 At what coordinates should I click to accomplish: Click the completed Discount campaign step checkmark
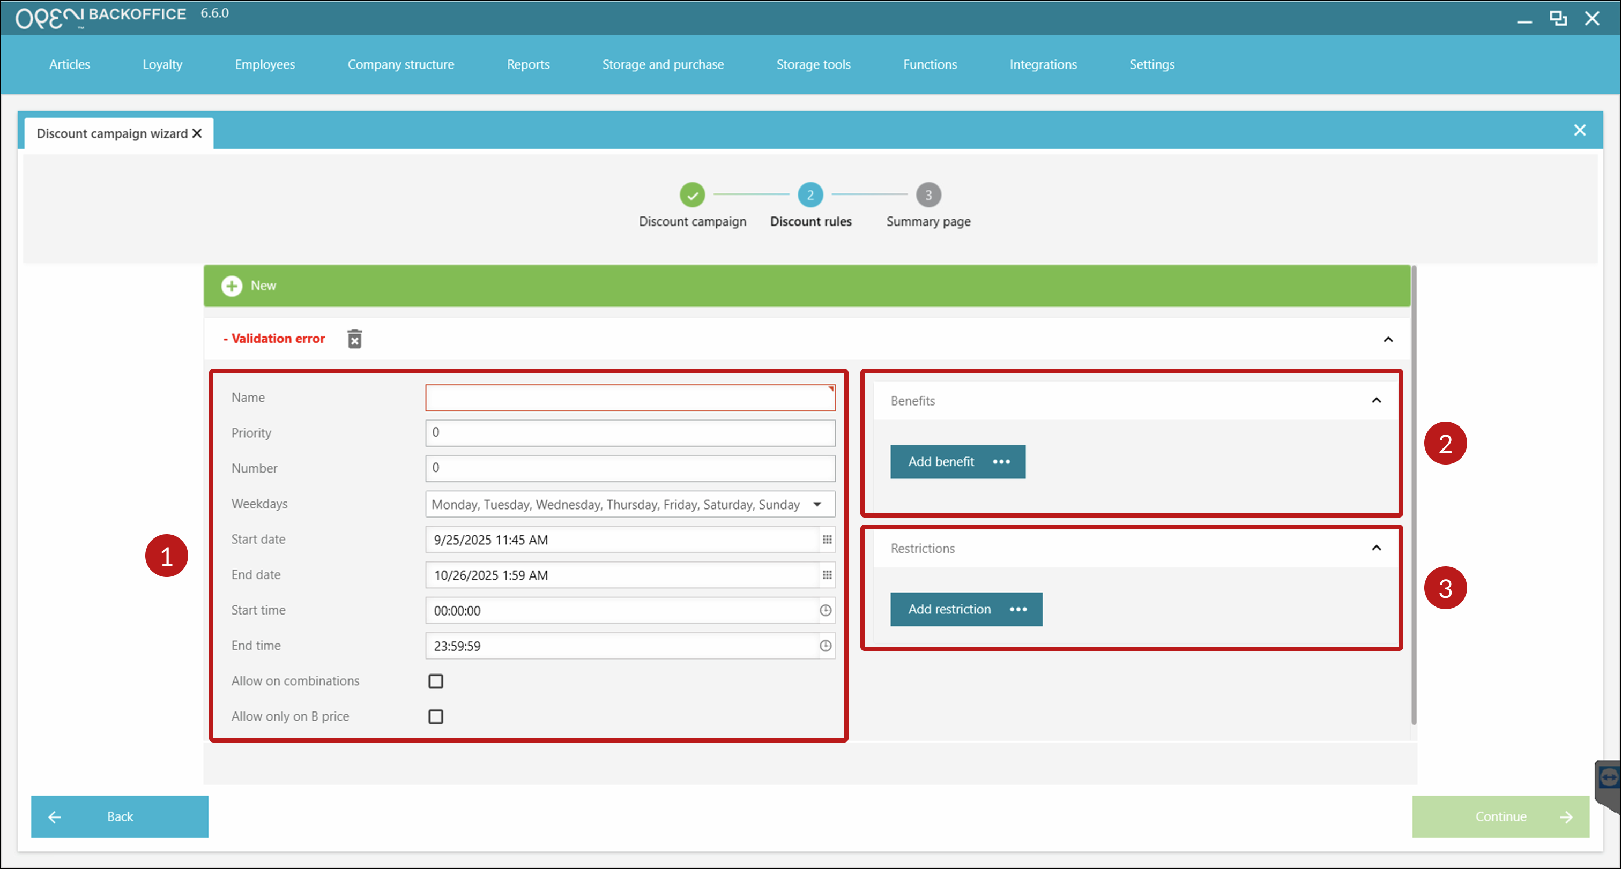click(x=692, y=195)
